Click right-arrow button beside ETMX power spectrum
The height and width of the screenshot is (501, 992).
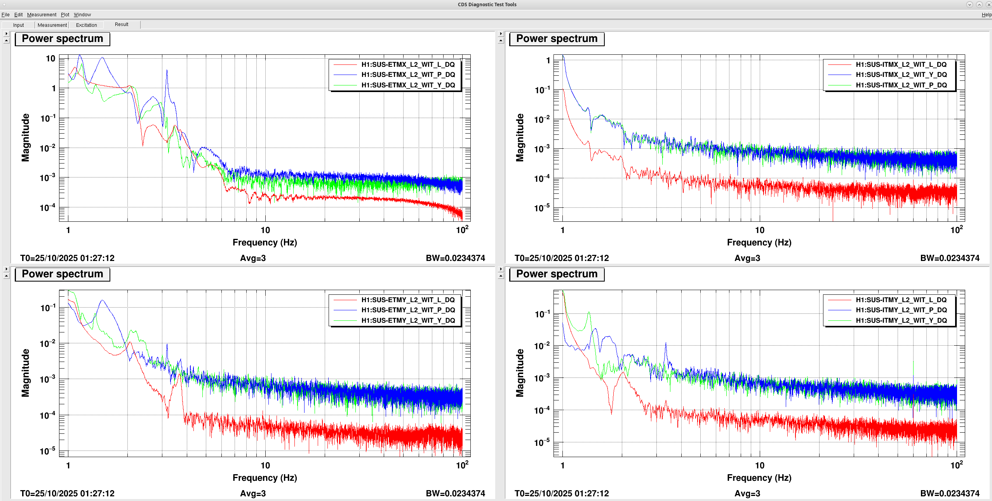coord(6,34)
